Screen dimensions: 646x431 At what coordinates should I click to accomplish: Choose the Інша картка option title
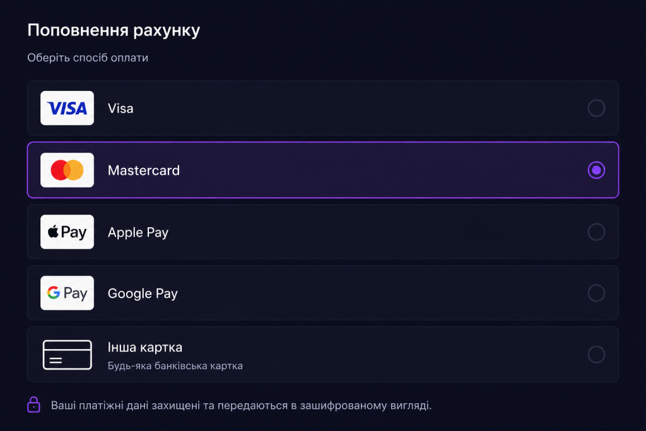click(145, 347)
